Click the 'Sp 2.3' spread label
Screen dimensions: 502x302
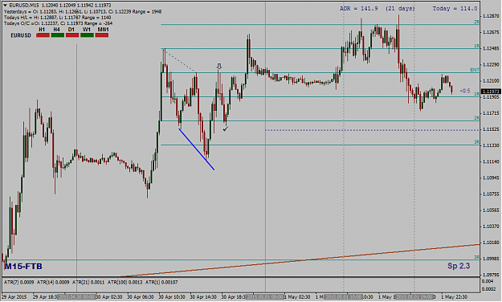[x=459, y=266]
